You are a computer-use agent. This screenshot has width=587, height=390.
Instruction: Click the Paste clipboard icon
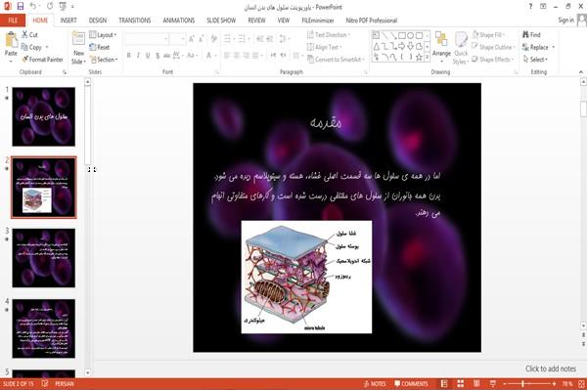11,40
